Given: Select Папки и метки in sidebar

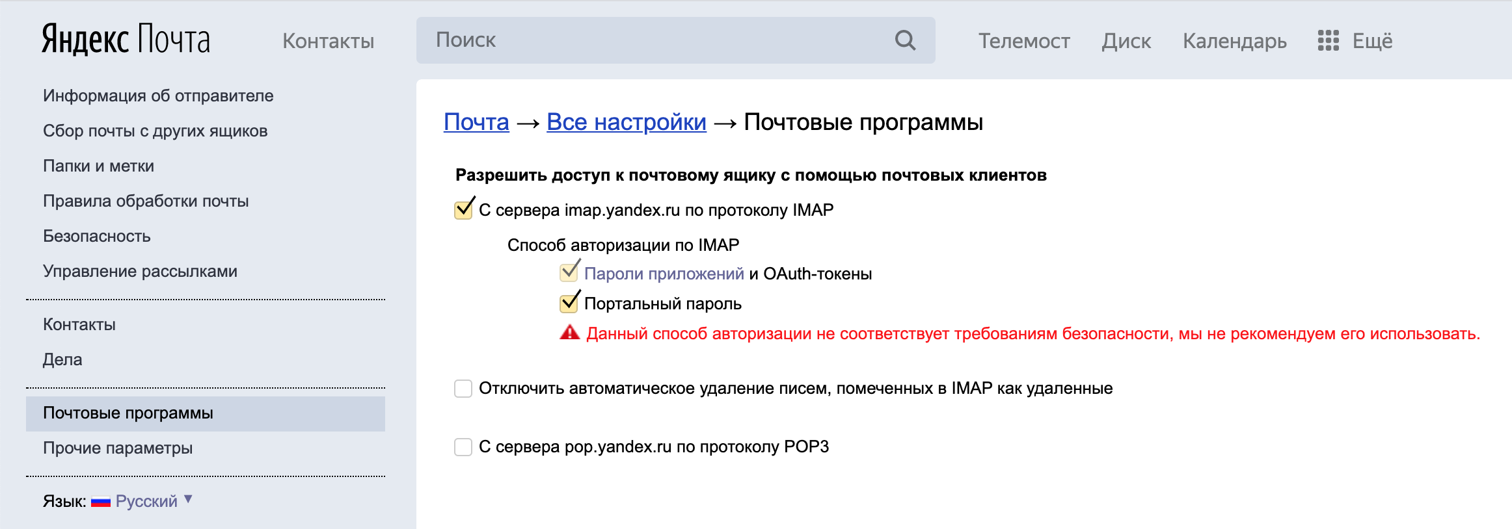Looking at the screenshot, I should pos(98,166).
